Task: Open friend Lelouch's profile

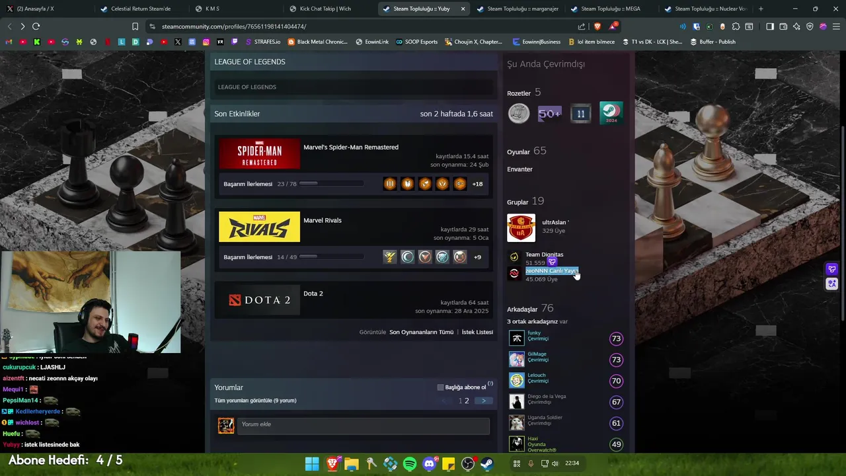Action: pos(537,376)
